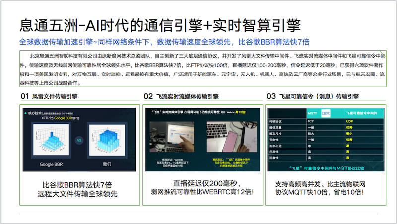This screenshot has height=224, width=397.
Task: Click the 较大 cell in the 报文尺寸 row
Action: [x=311, y=134]
